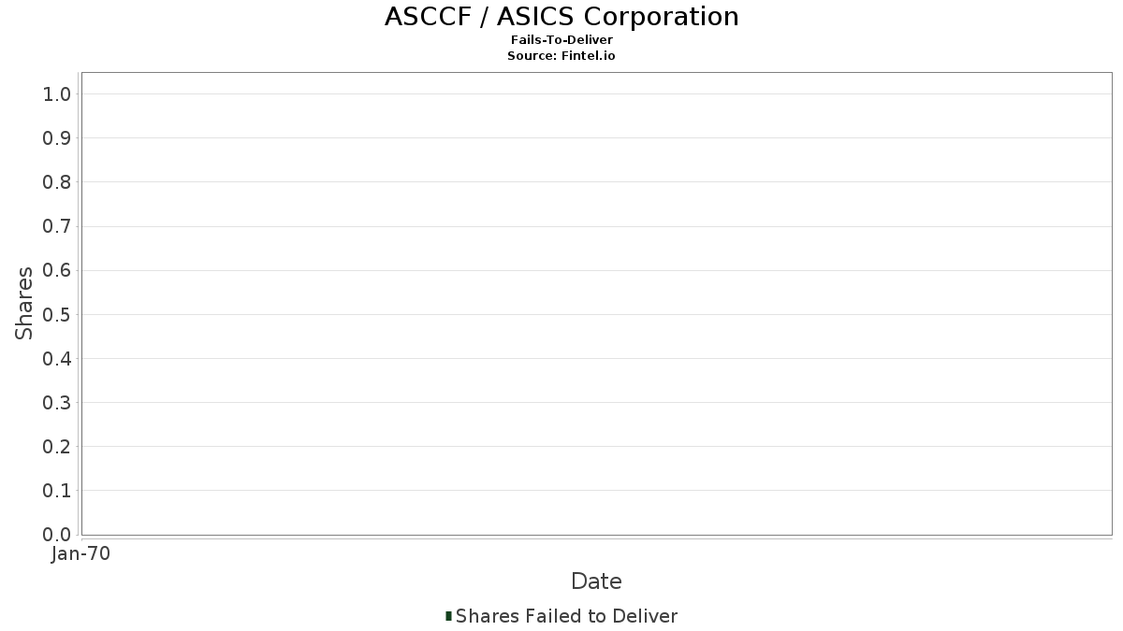The width and height of the screenshot is (1123, 631).
Task: Click the 0.5 y-axis tick label
Action: click(x=57, y=314)
